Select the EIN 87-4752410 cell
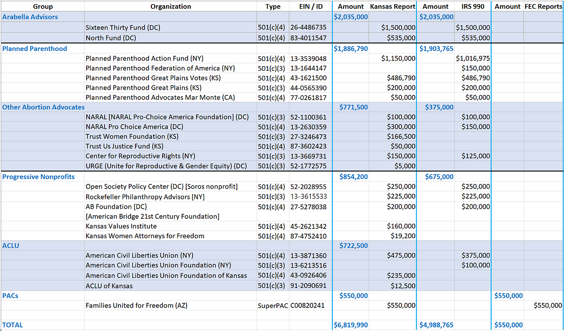 coord(311,236)
